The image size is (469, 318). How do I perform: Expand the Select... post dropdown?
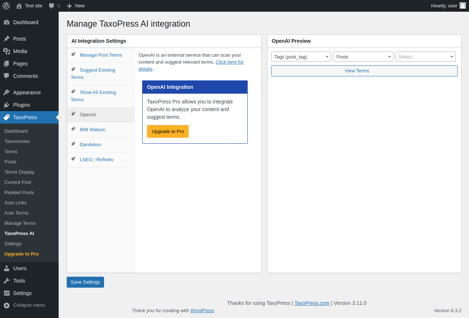(425, 57)
